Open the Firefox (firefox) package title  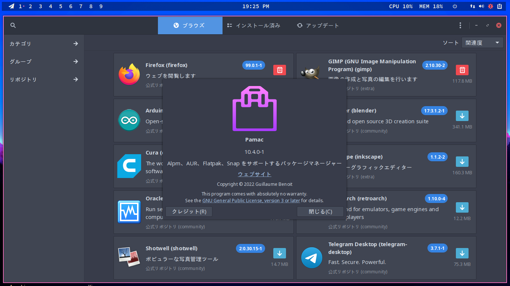[167, 65]
